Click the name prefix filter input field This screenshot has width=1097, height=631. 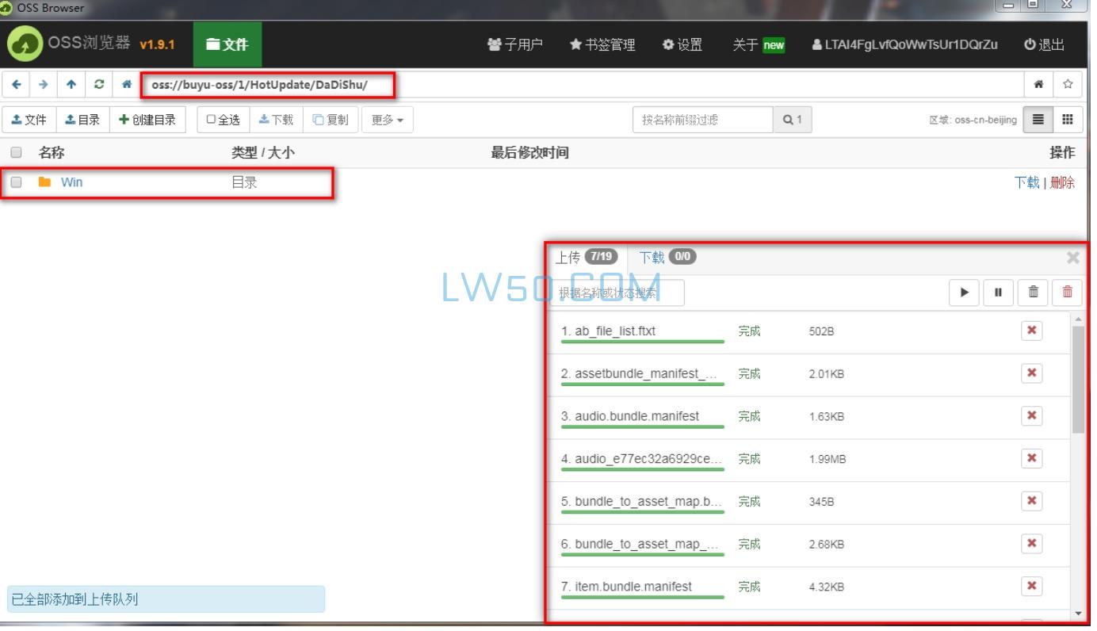tap(702, 120)
